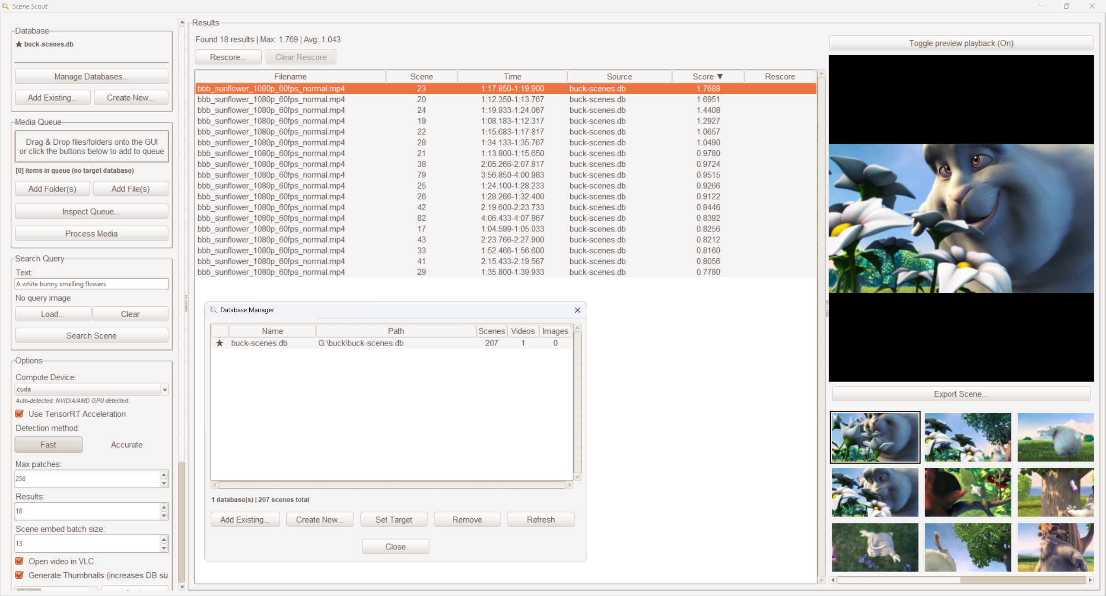Click the drag and drop files area
Viewport: 1106px width, 596px height.
click(x=92, y=146)
